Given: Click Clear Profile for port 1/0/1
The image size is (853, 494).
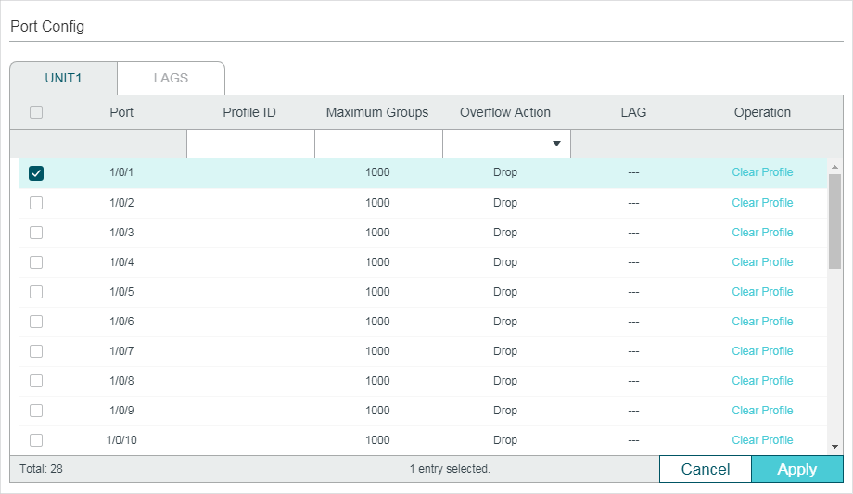Looking at the screenshot, I should 762,172.
